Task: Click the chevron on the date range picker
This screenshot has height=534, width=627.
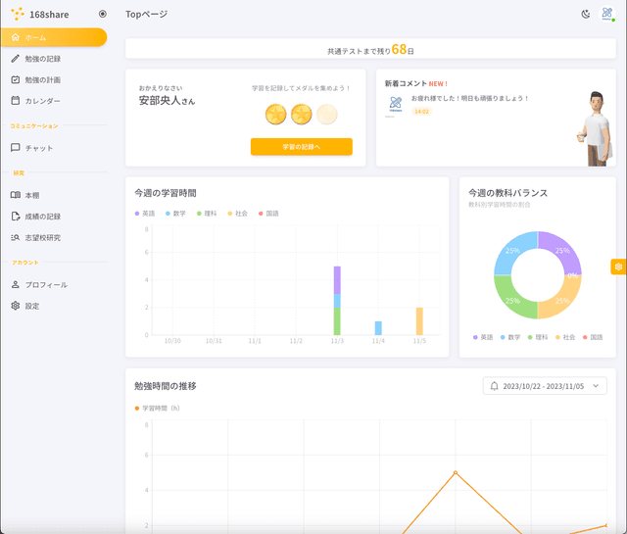Action: point(596,386)
